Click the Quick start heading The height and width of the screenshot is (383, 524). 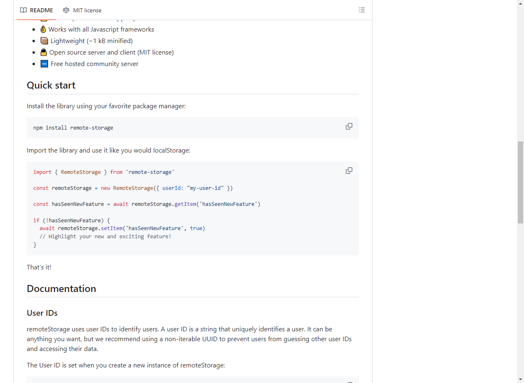click(51, 85)
